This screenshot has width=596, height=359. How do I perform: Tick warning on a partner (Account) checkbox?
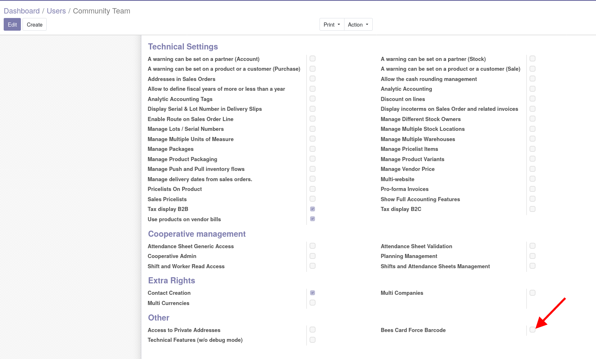[313, 58]
